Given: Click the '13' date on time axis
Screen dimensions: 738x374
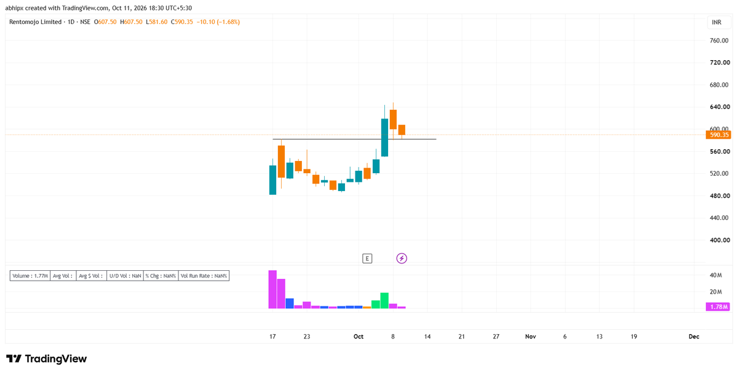Looking at the screenshot, I should click(x=600, y=337).
